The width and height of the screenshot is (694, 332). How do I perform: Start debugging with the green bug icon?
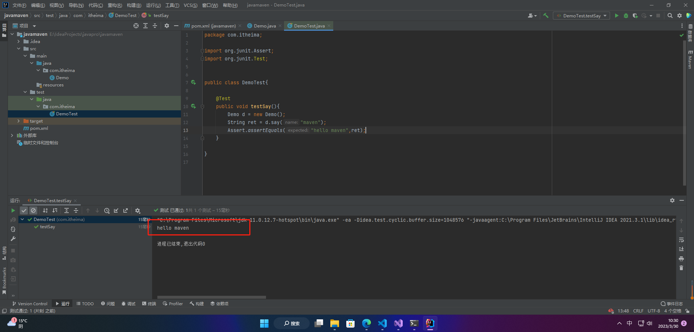[626, 16]
